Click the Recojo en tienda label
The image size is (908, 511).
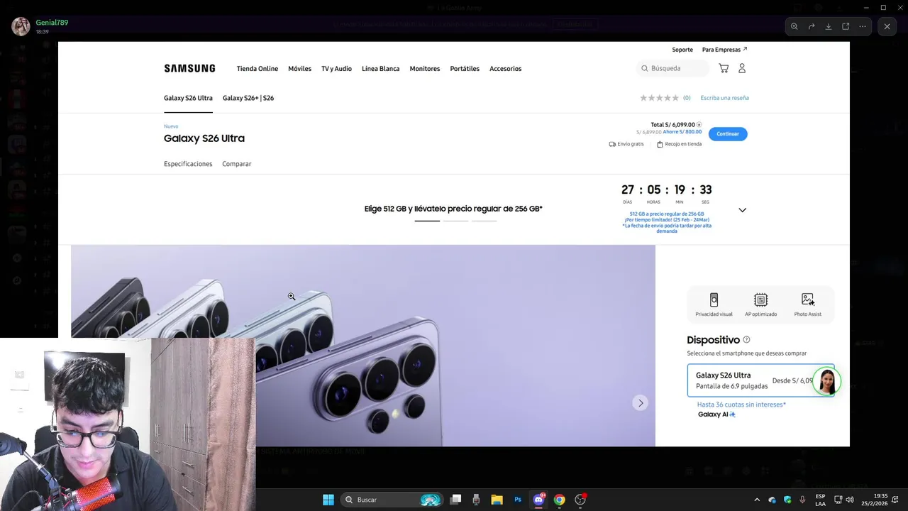[x=683, y=144]
